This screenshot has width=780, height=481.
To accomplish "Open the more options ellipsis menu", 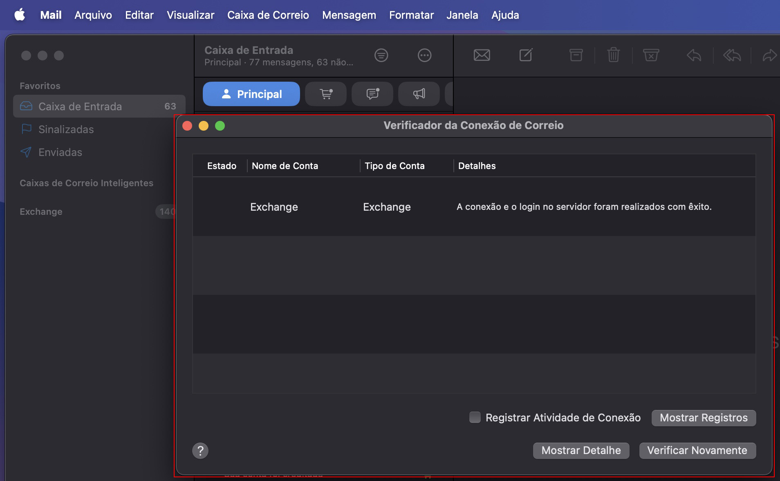I will pyautogui.click(x=424, y=56).
